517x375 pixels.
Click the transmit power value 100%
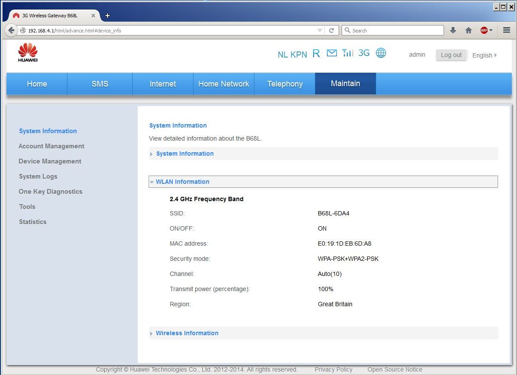point(325,289)
